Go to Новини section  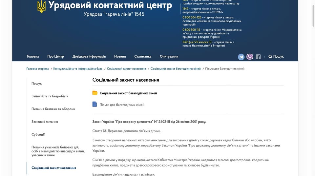click(120, 56)
